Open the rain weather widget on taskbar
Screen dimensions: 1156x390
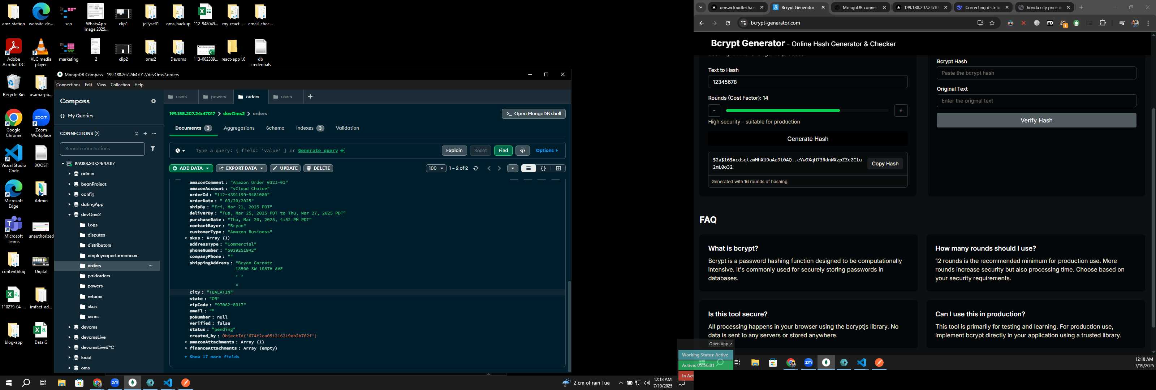pos(586,383)
